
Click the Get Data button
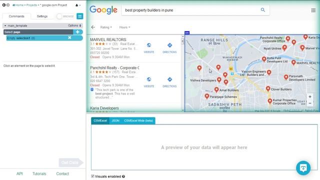(71, 162)
